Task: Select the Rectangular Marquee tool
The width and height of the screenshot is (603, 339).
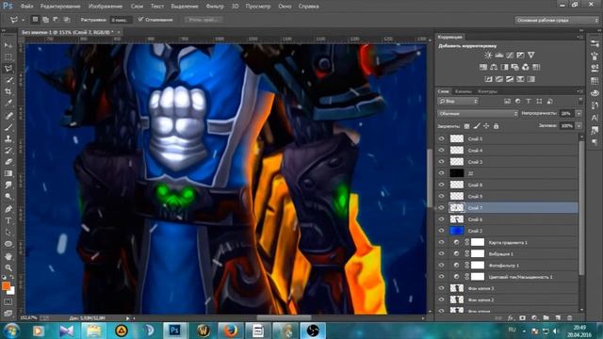Action: (8, 57)
